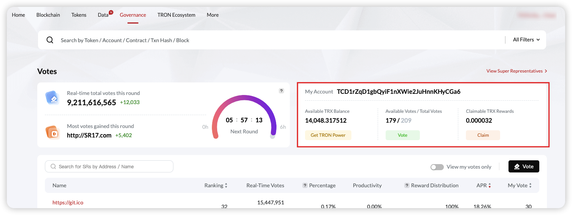Click the 15,447,951 votes cell
This screenshot has height=215, width=572.
click(271, 202)
